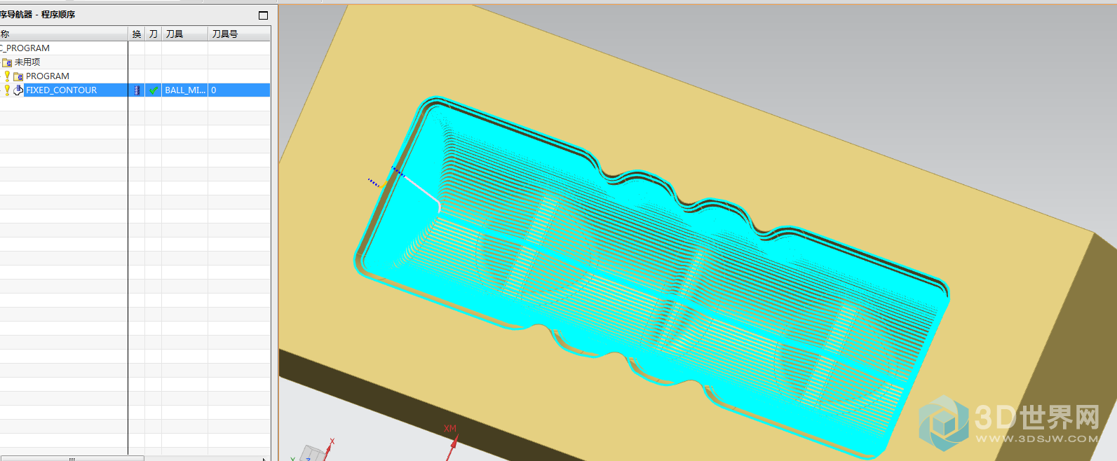Click the green toolpath status checkmark
1117x461 pixels.
click(154, 90)
